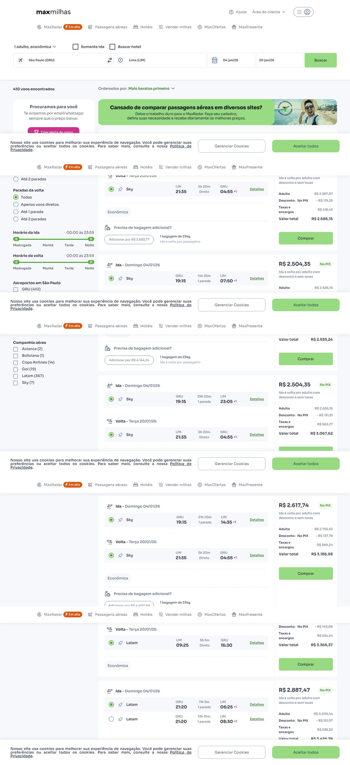Select 'Apenas voos diretos' for the return
The height and width of the screenshot is (765, 350).
click(16, 204)
